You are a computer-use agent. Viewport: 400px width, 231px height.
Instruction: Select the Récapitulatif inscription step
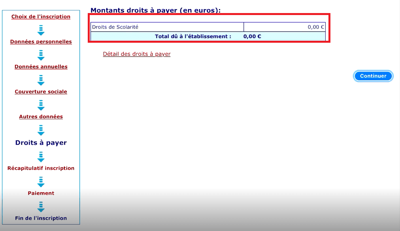pos(41,168)
